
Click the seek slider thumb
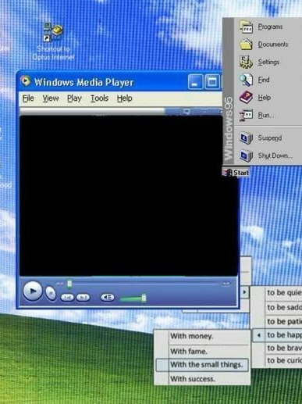point(69,284)
